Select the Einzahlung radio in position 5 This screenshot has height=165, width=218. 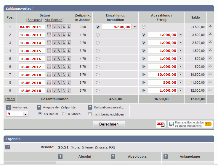coord(98,59)
